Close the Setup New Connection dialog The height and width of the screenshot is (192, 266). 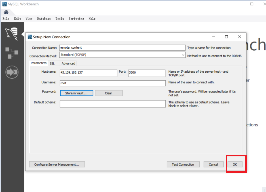[x=240, y=37]
